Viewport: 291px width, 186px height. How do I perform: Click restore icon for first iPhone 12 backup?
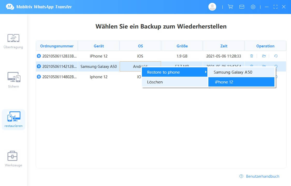(276, 56)
